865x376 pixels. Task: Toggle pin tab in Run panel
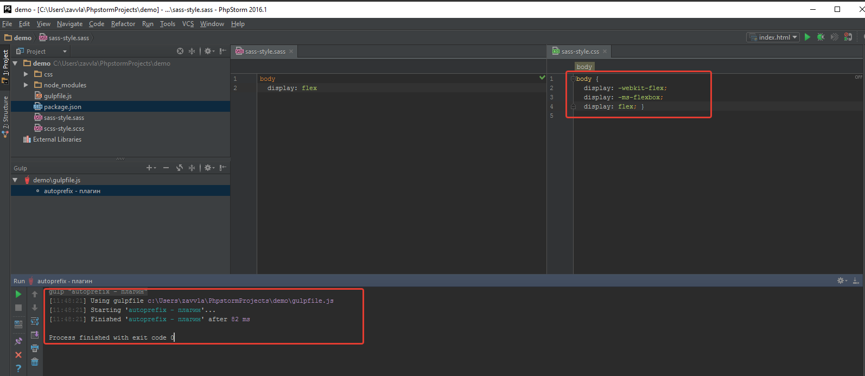pos(18,341)
